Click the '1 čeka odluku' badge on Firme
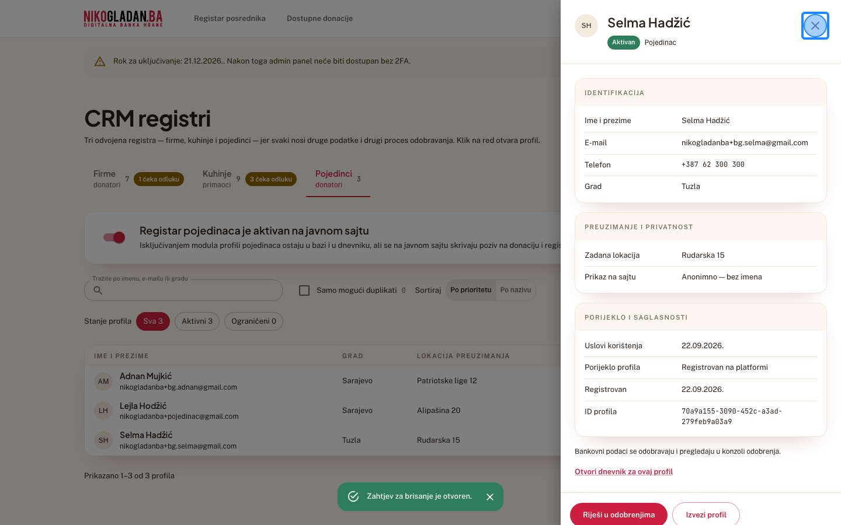The width and height of the screenshot is (841, 525). (x=159, y=179)
